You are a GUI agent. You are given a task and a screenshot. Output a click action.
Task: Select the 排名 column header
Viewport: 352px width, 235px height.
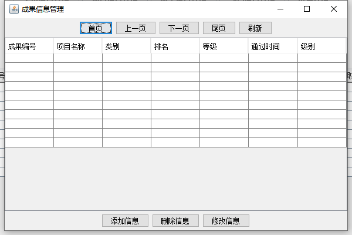[175, 46]
